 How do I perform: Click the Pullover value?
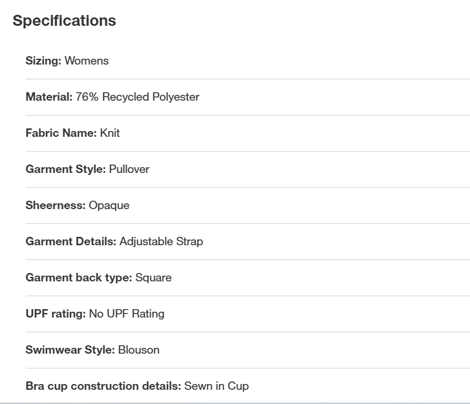(129, 169)
